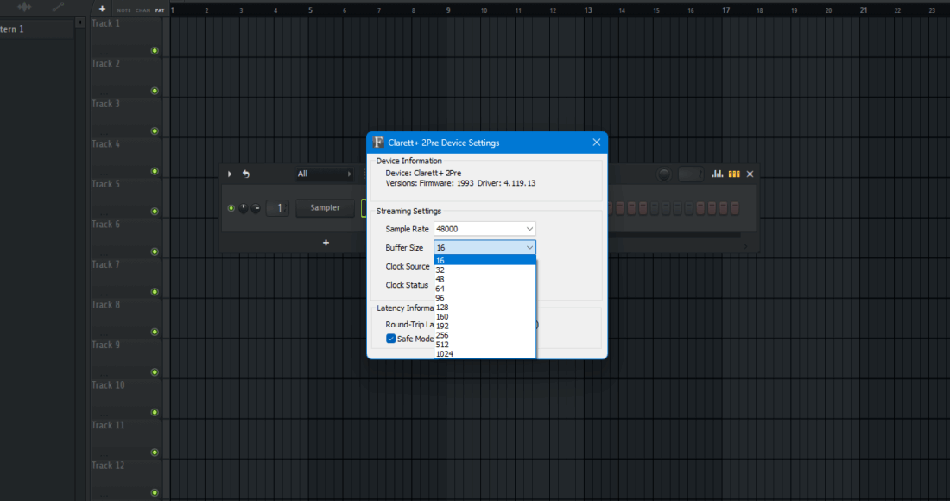Mute Track 1 using its green light
The height and width of the screenshot is (501, 950).
(x=155, y=51)
